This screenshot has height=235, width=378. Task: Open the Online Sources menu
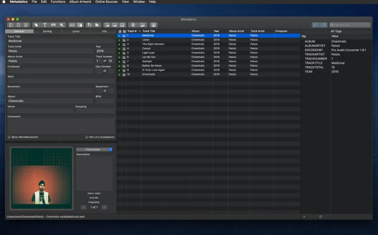[106, 2]
